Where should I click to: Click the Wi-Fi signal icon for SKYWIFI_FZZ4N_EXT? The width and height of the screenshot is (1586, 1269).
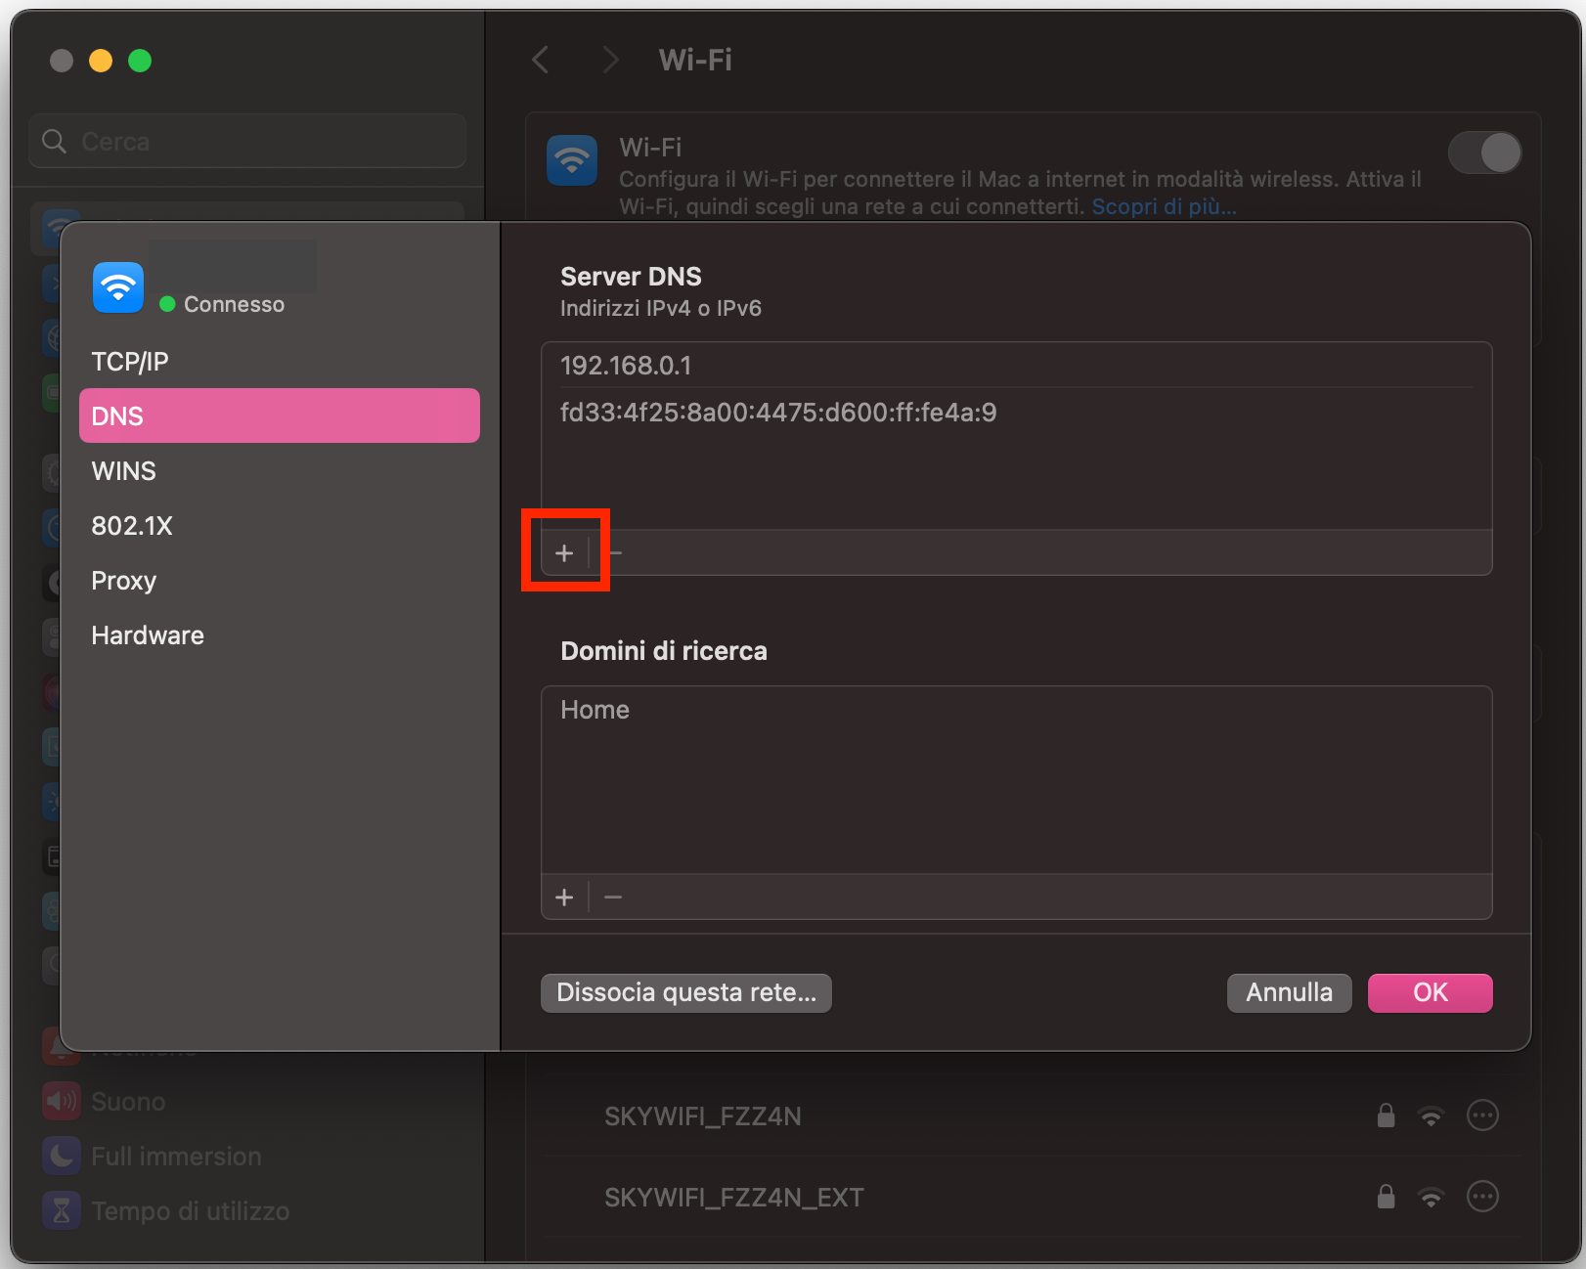1433,1196
